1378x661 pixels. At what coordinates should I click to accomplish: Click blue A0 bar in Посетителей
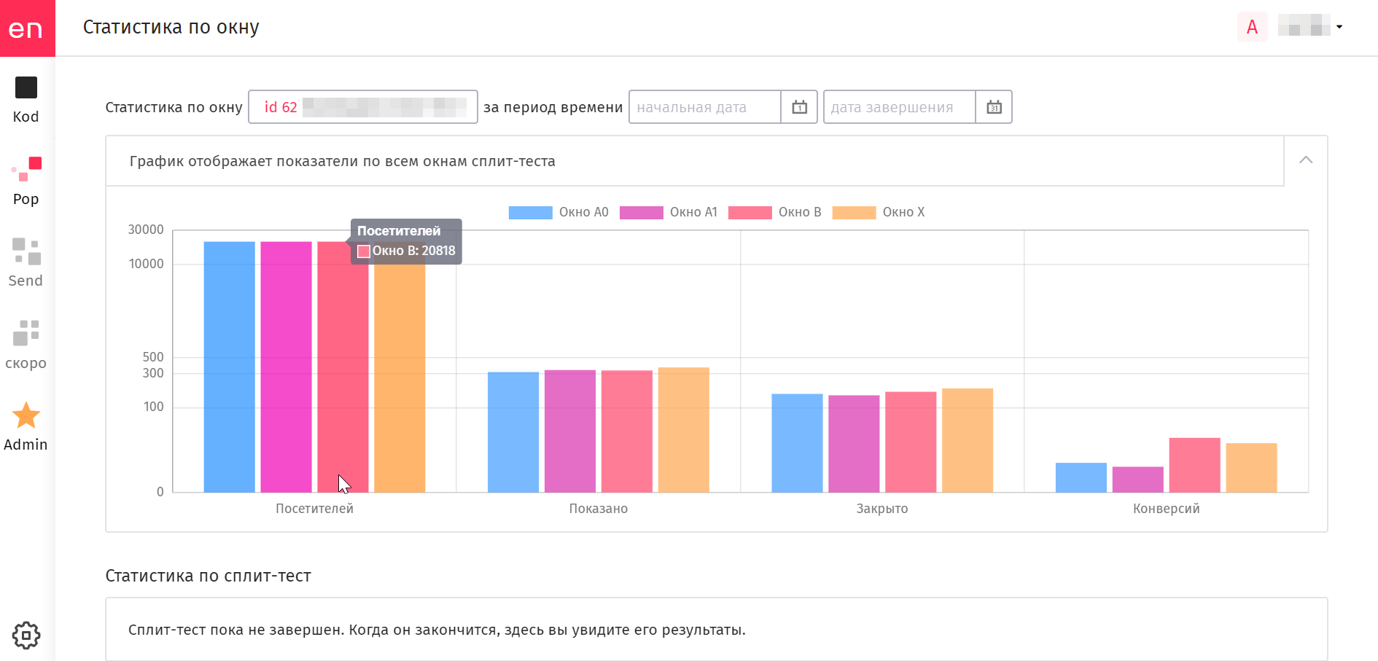(x=230, y=367)
